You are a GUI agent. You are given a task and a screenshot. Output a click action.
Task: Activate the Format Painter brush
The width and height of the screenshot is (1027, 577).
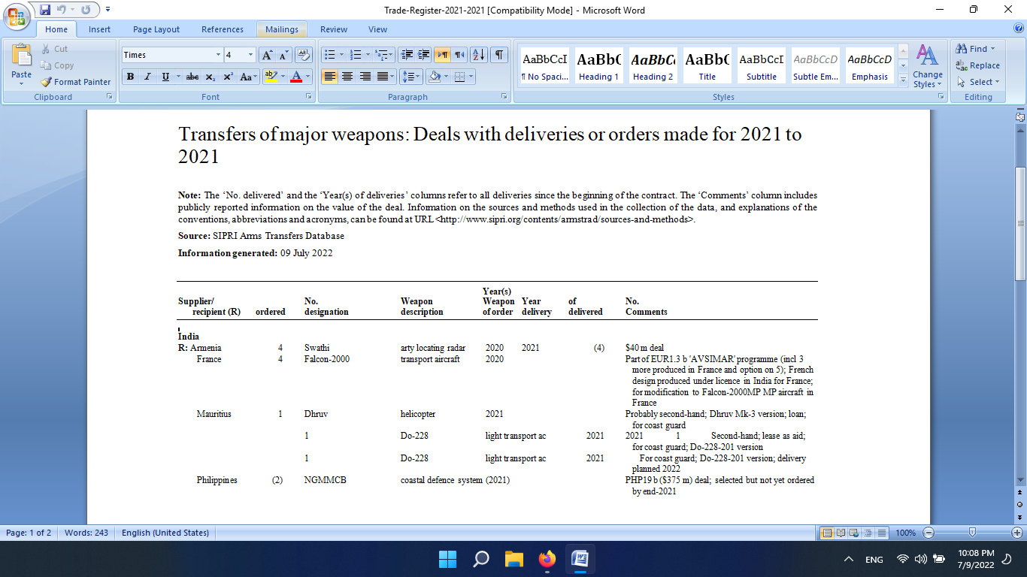(75, 82)
